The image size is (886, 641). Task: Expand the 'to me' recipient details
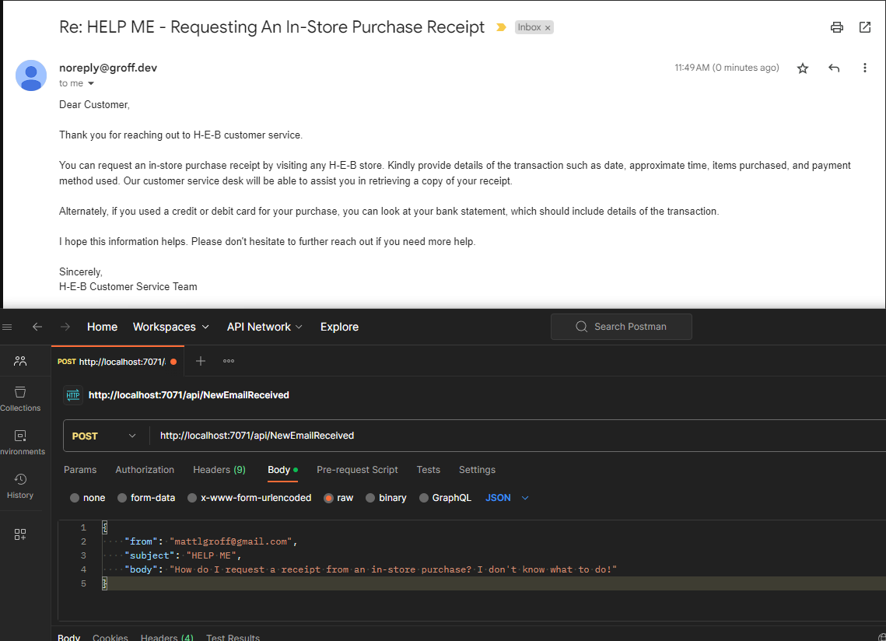point(91,84)
